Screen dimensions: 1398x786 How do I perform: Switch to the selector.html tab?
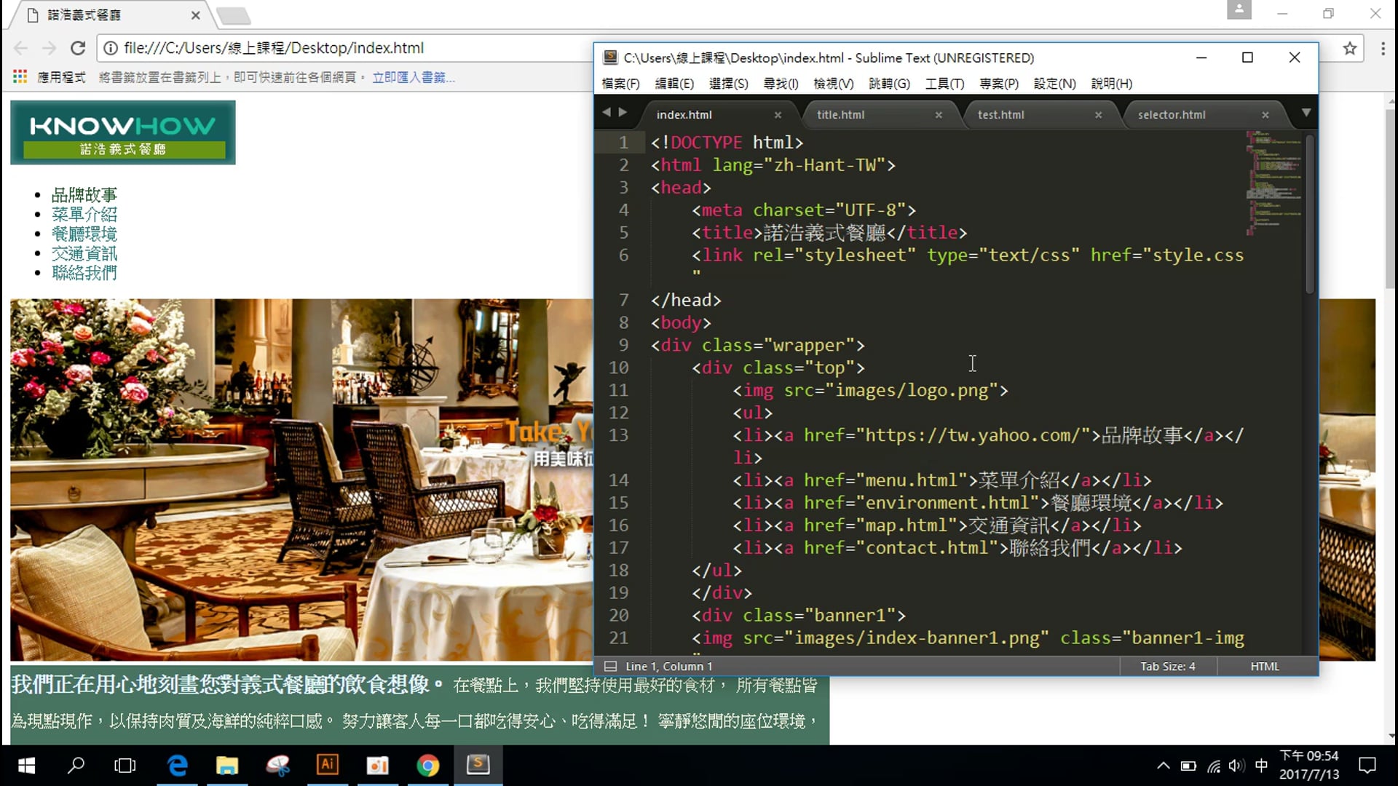coord(1171,115)
